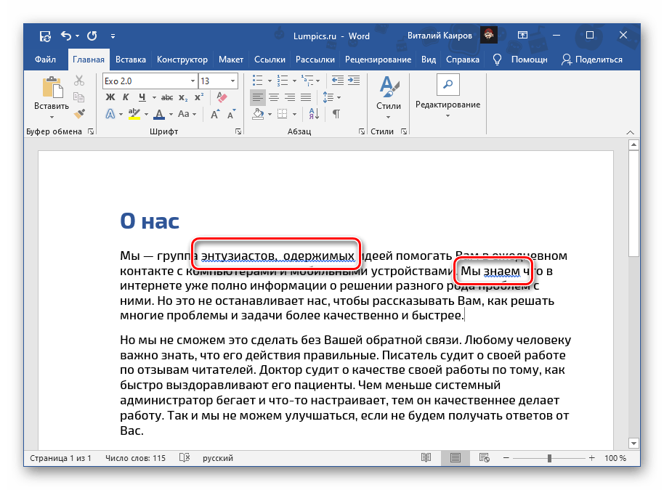Toggle strikethrough (abc) formatting

[167, 97]
